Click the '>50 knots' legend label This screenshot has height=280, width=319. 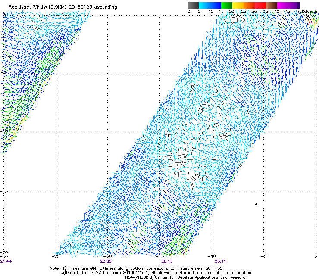pos(306,12)
